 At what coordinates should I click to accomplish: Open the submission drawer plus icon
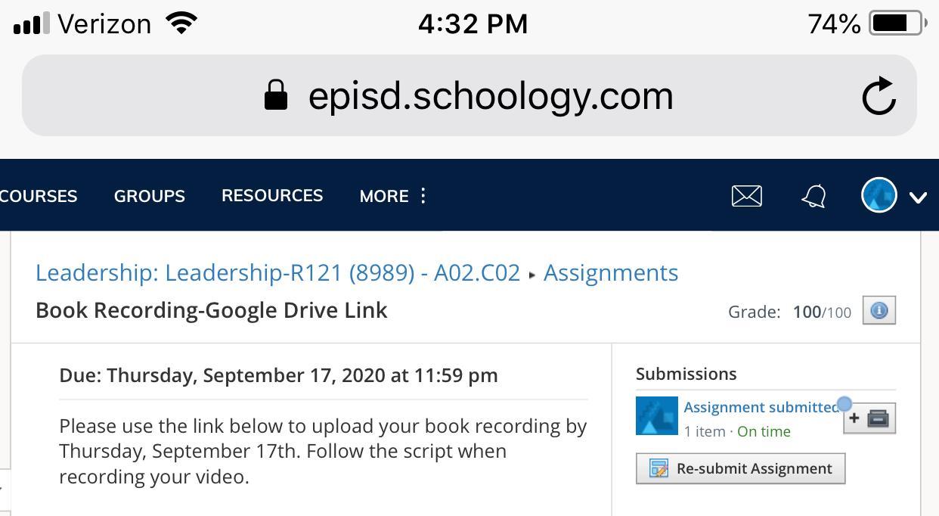pos(869,418)
